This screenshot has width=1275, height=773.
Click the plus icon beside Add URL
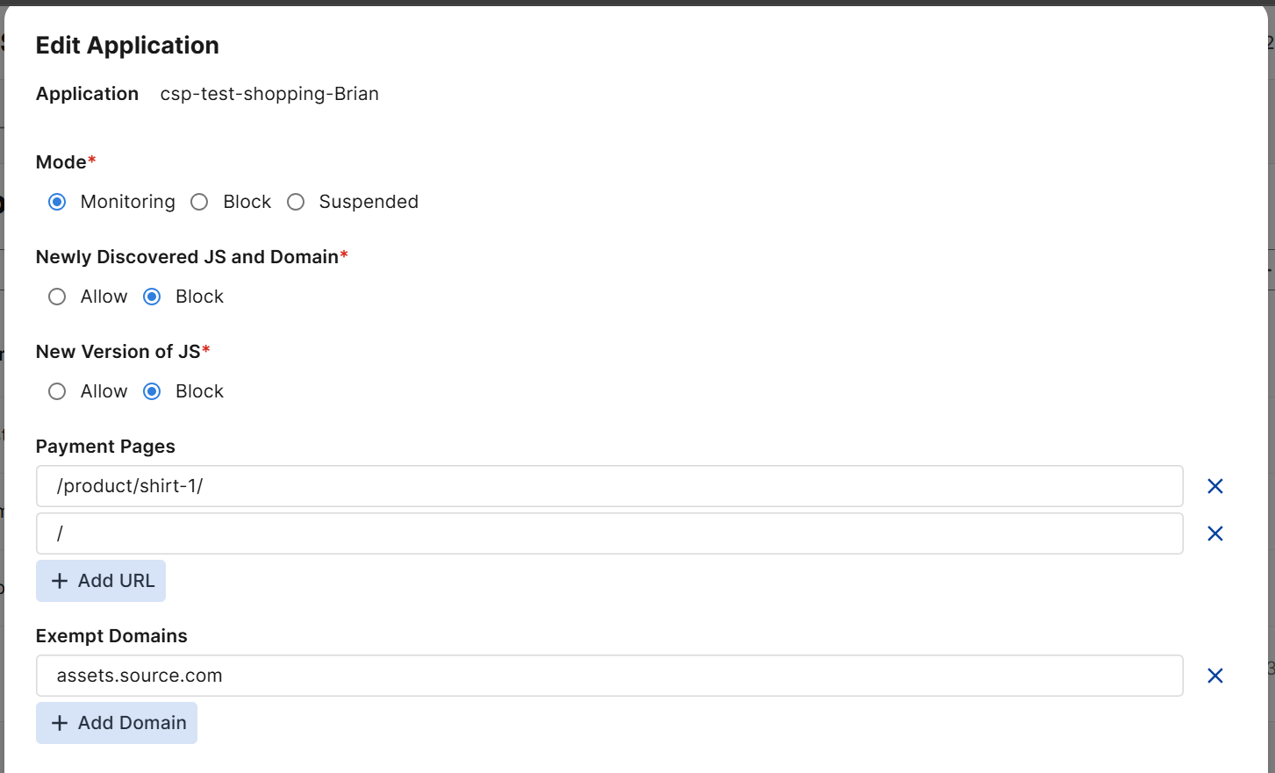coord(60,581)
